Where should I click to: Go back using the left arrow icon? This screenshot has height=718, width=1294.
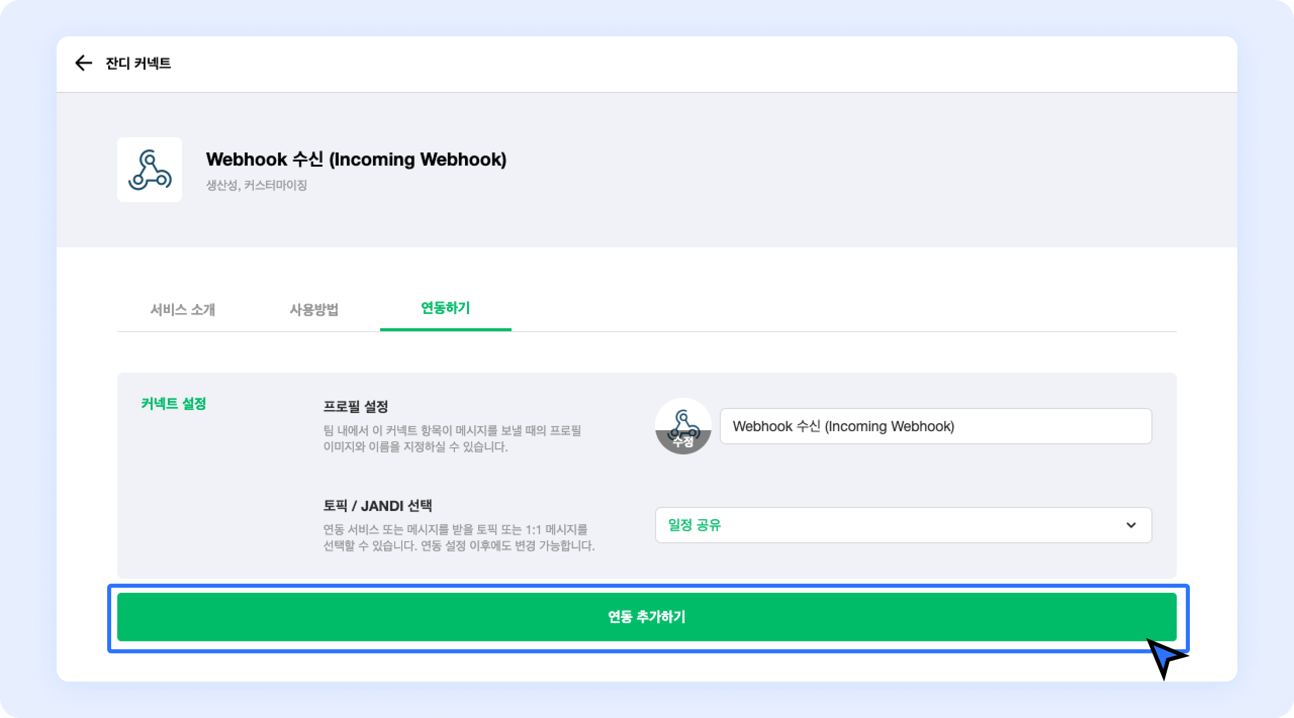click(83, 63)
